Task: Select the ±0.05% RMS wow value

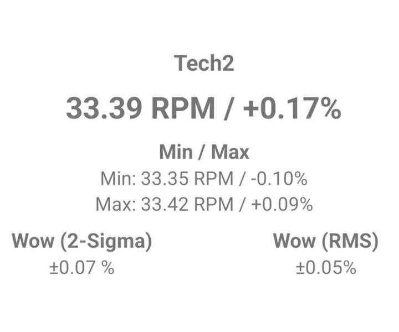Action: (x=326, y=268)
